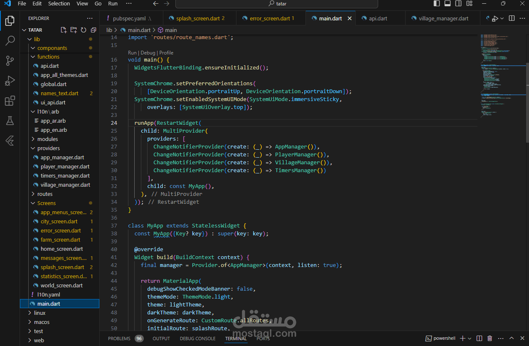This screenshot has height=346, width=529.
Task: Click Debug CodeLens above main
Action: (148, 53)
